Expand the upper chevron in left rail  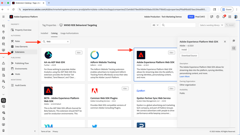[x=4, y=57]
